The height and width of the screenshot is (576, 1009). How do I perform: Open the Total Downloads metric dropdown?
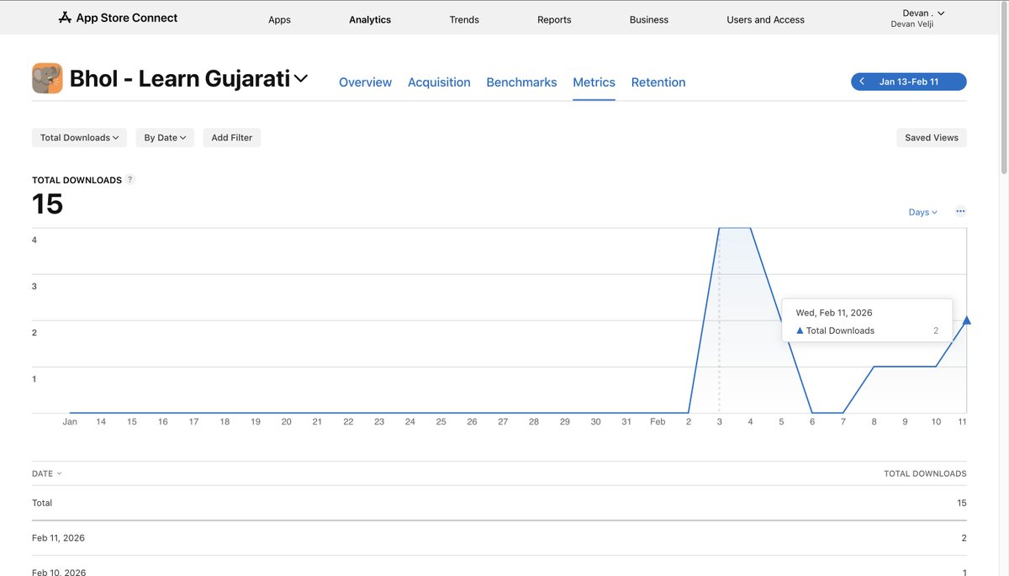[x=79, y=137]
